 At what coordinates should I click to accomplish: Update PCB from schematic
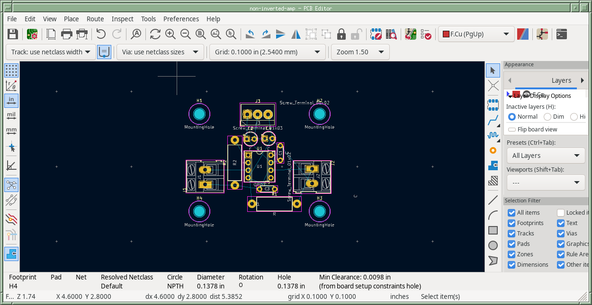(410, 34)
